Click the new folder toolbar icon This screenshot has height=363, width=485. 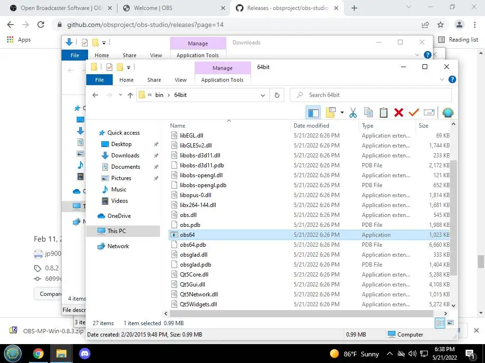click(331, 112)
